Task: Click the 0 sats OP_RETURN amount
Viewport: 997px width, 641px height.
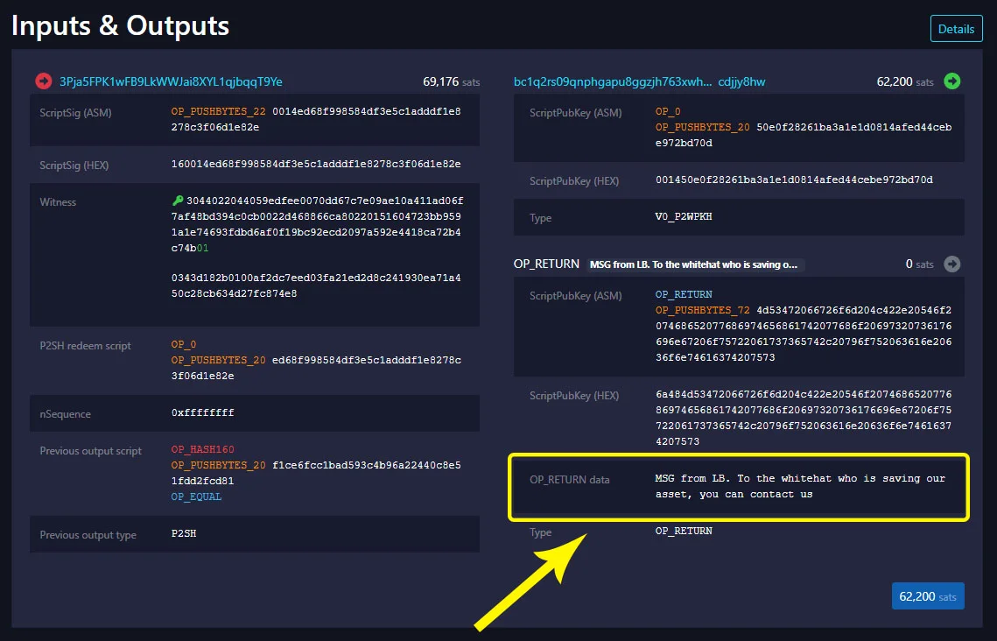Action: pos(919,264)
